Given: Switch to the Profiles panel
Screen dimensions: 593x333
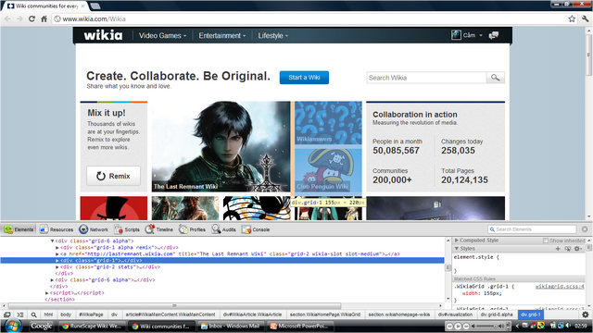Looking at the screenshot, I should 192,229.
